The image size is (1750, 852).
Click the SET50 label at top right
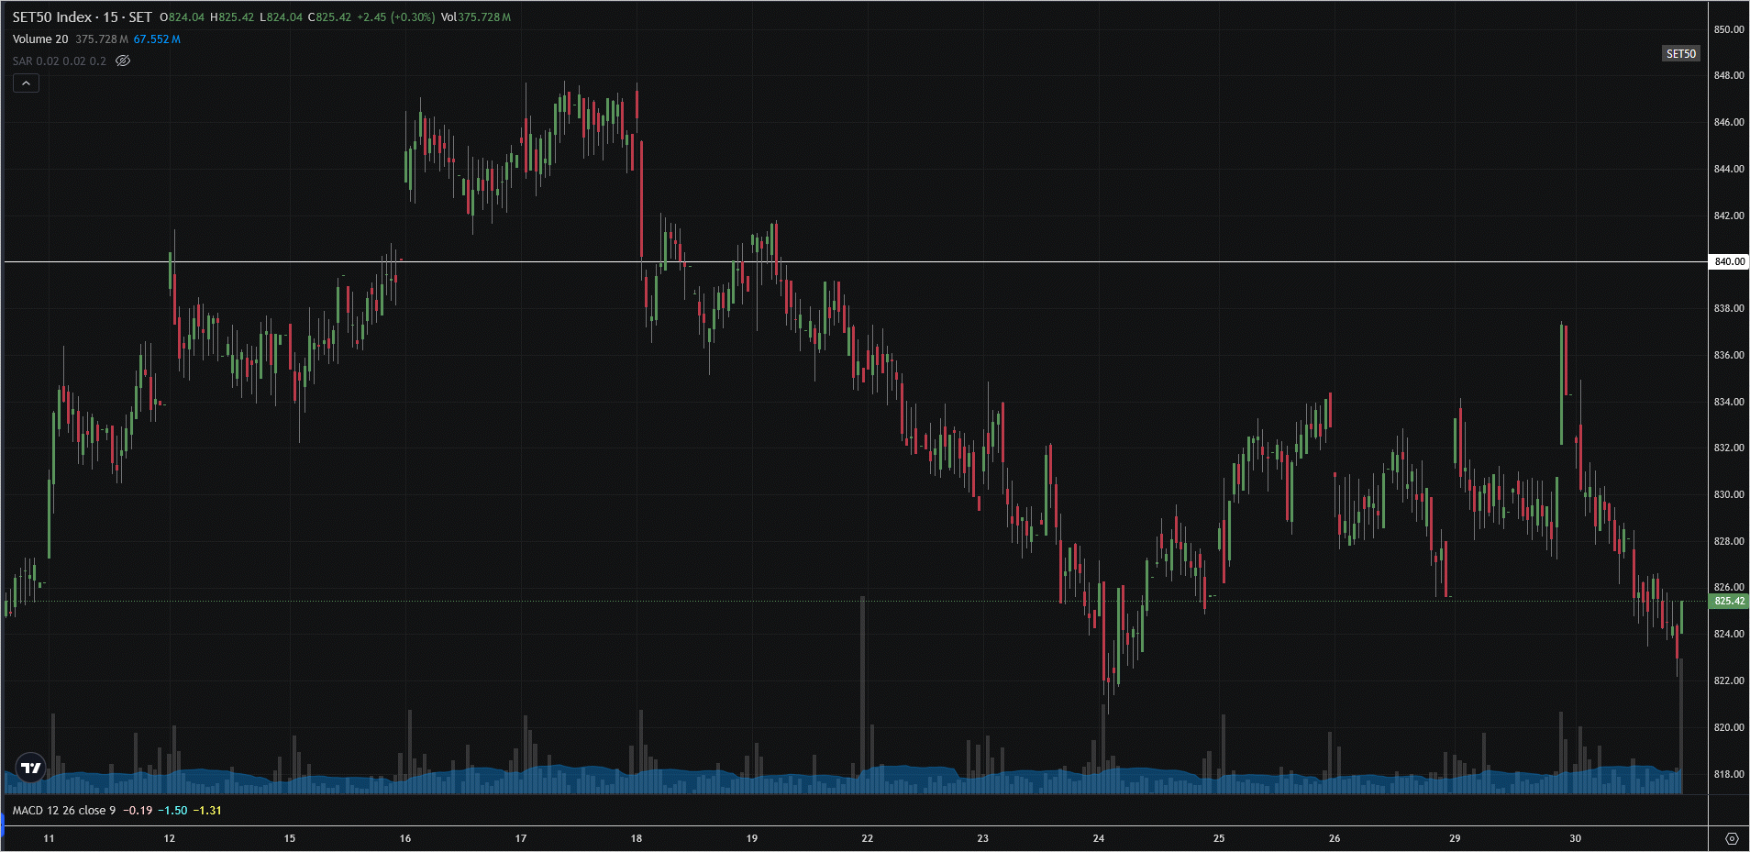pos(1680,54)
